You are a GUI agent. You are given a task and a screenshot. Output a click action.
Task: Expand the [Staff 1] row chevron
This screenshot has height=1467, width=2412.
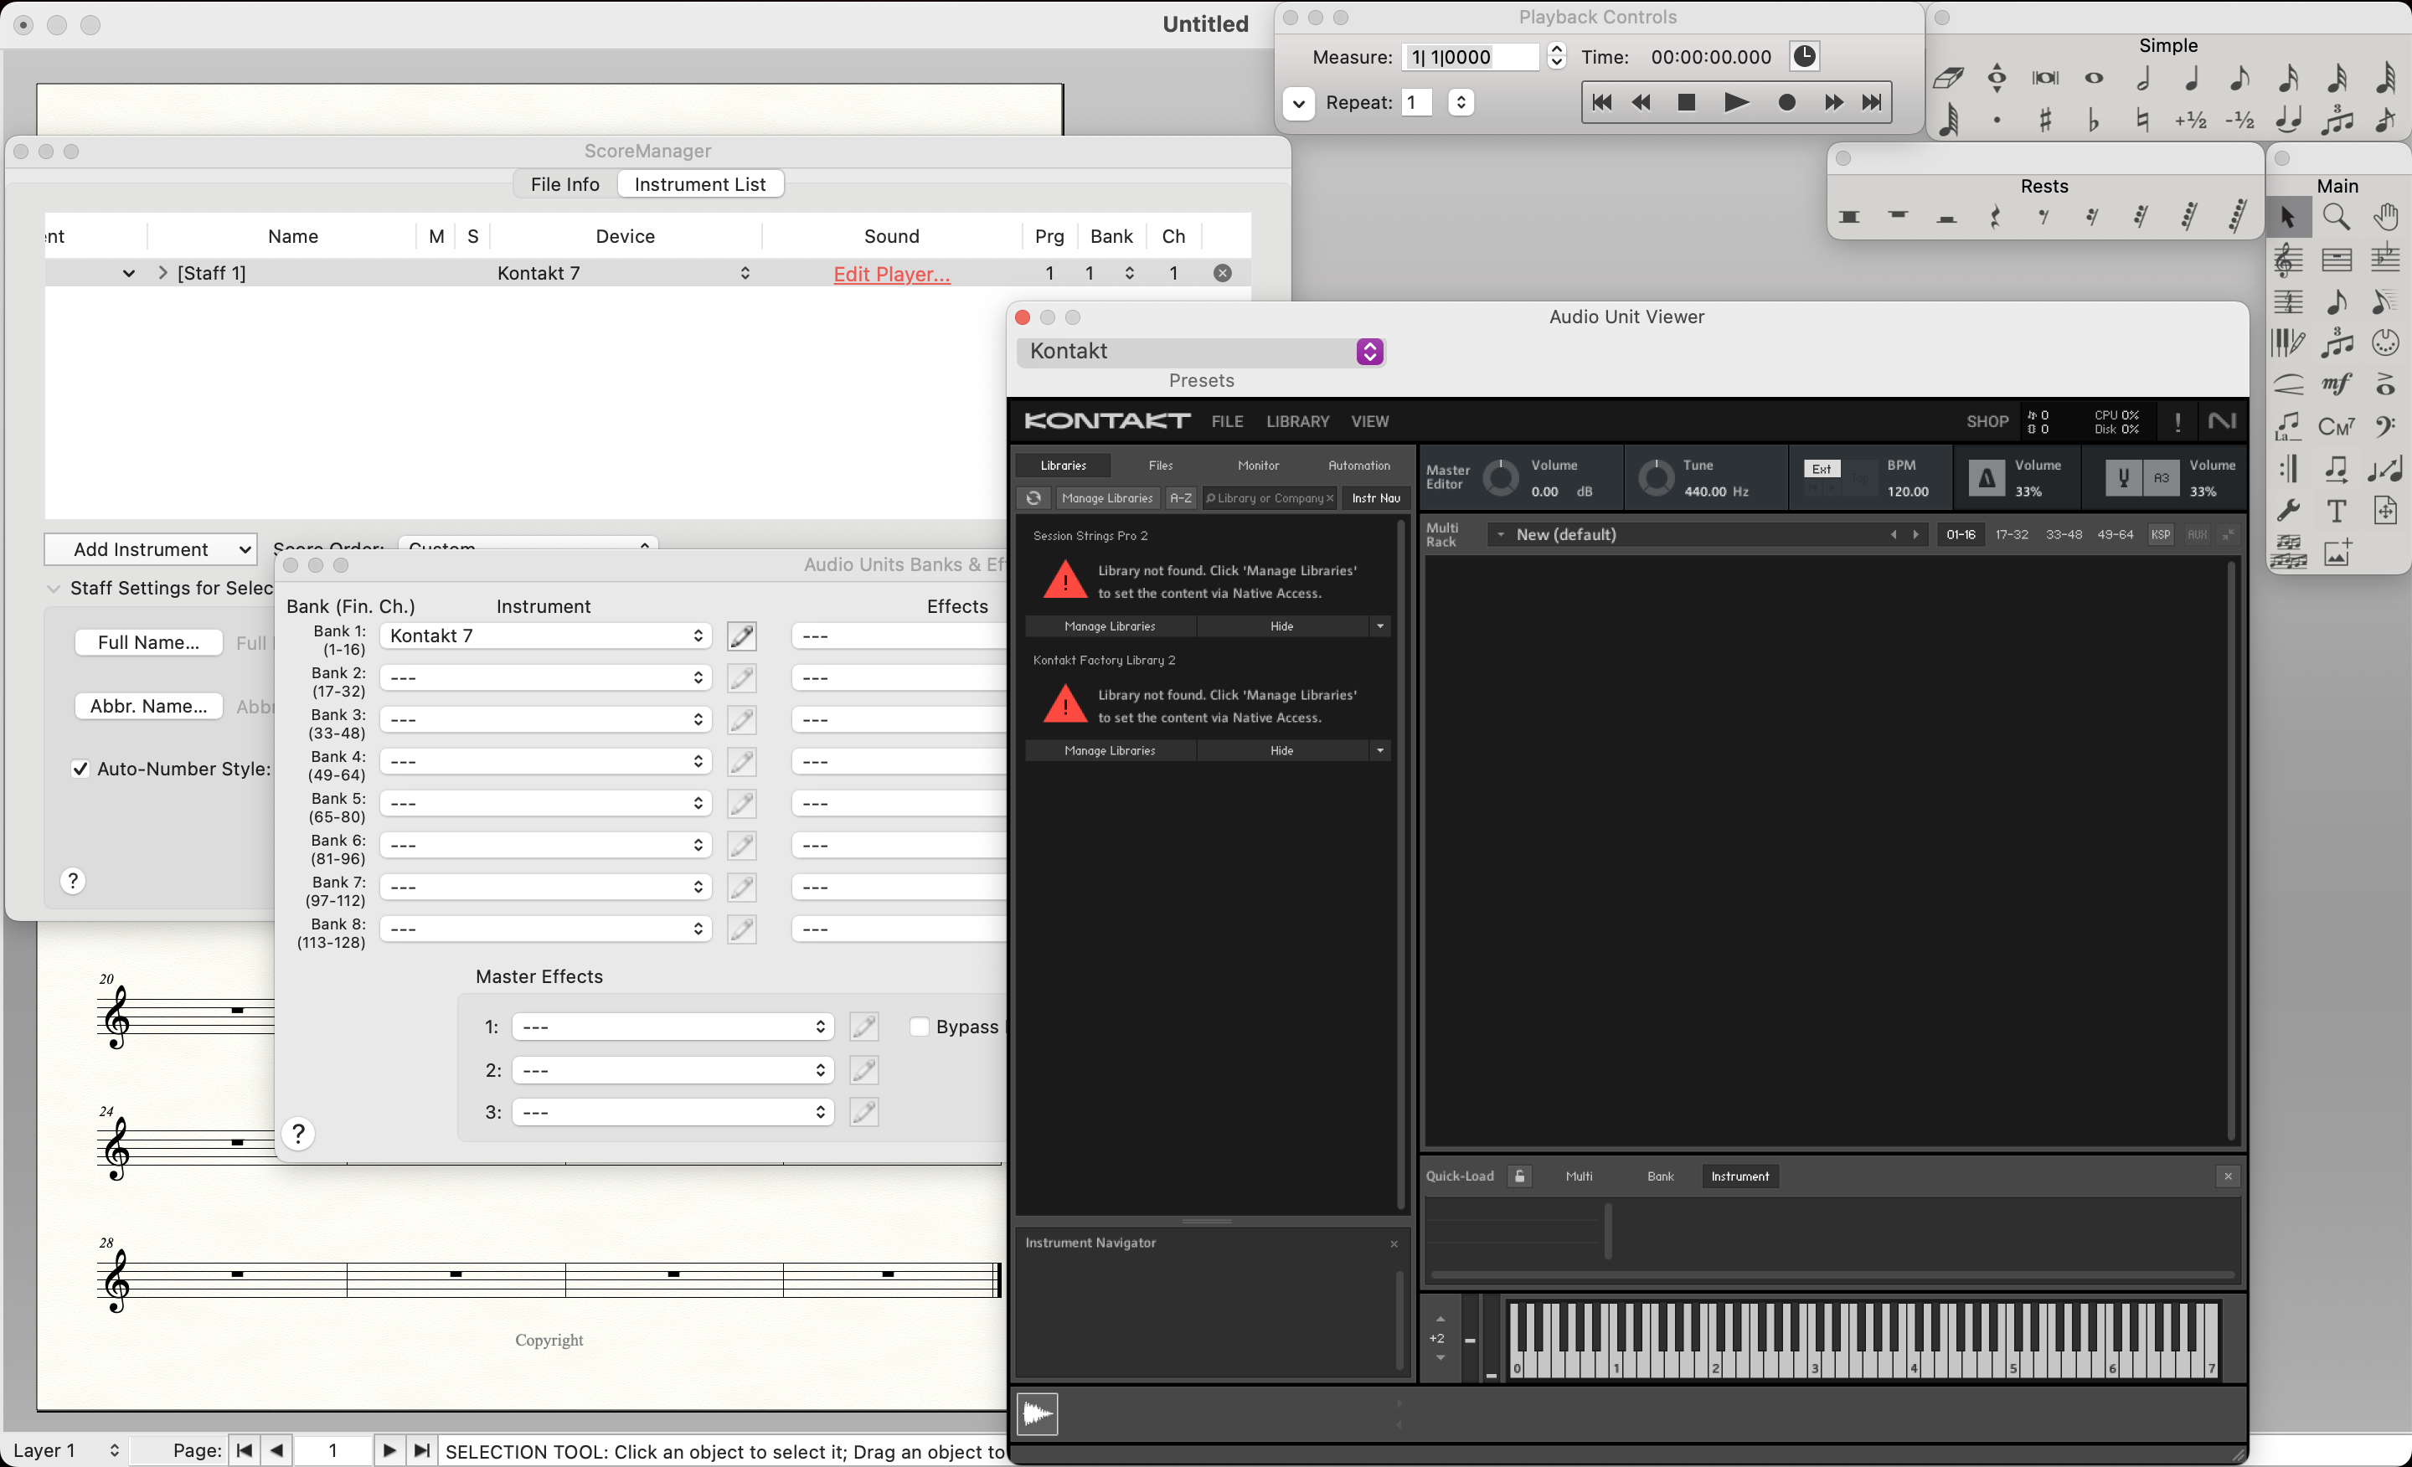162,273
